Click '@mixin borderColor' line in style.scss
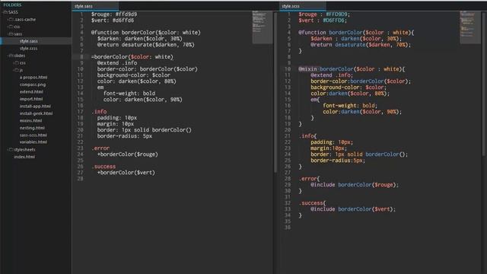Screen dimensions: 487x274 click(352, 69)
